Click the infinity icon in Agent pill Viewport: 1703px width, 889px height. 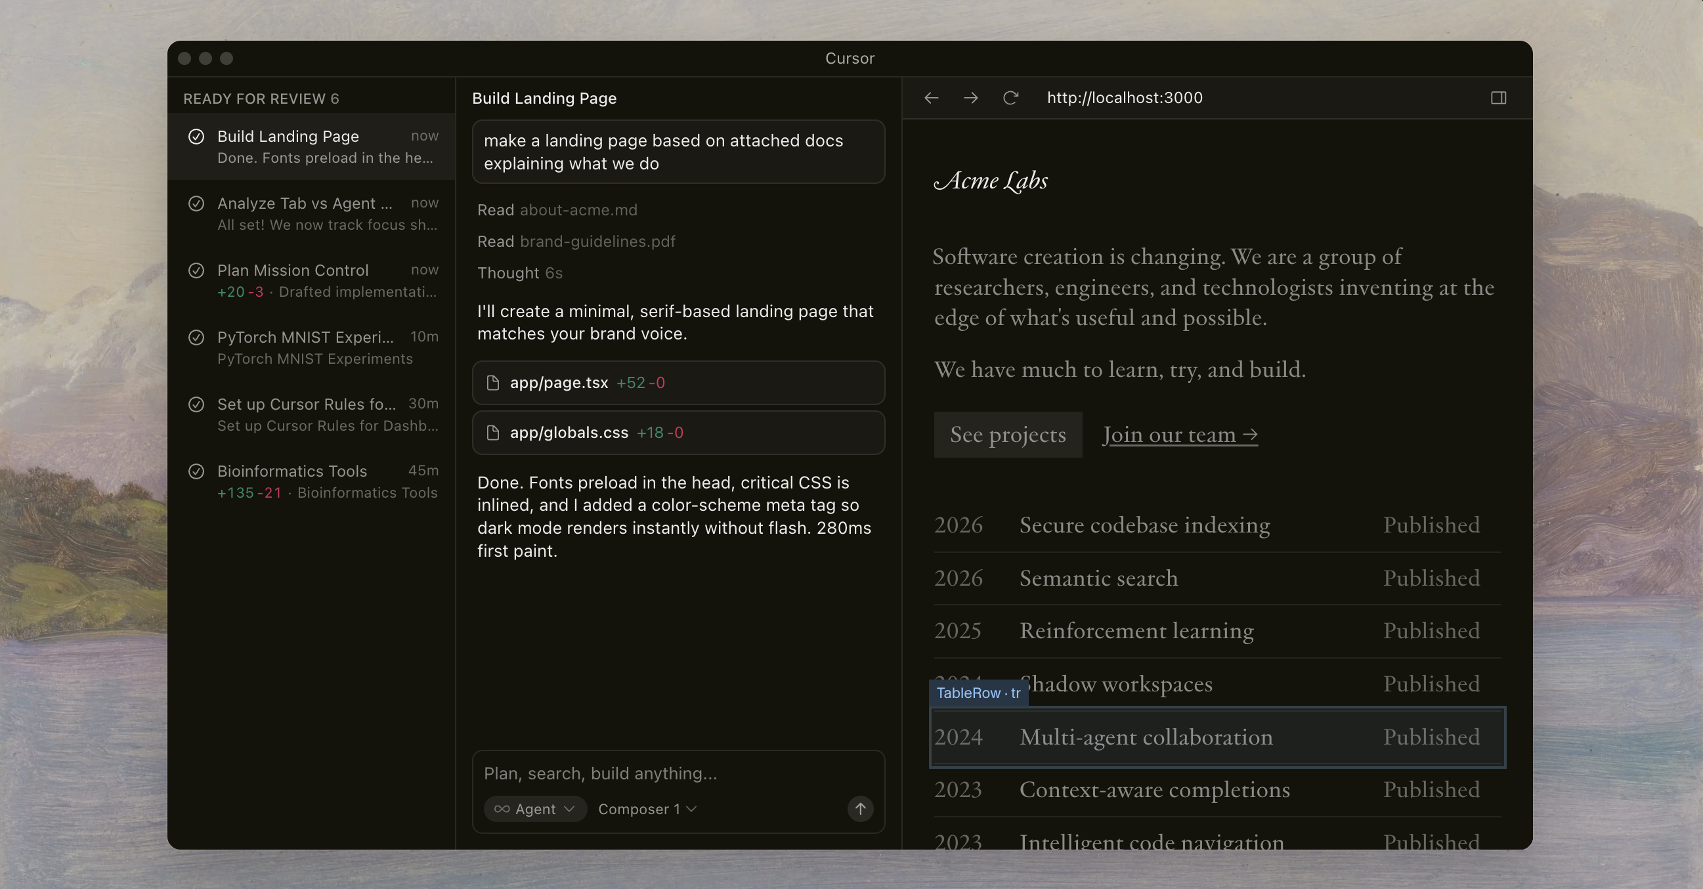tap(502, 809)
